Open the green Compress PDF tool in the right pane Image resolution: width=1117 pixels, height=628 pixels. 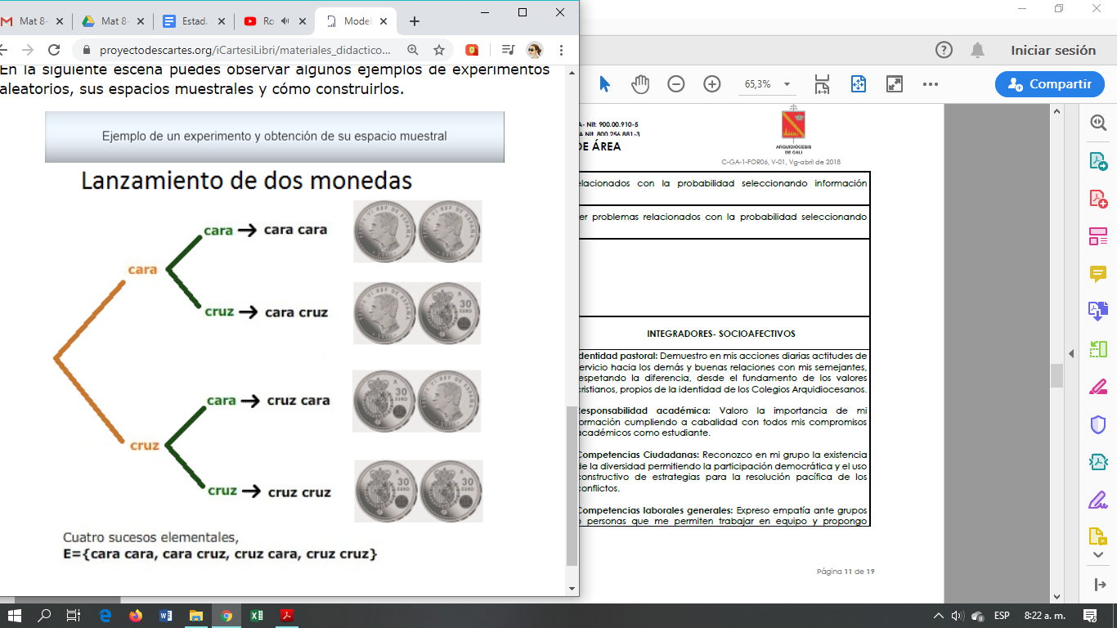[x=1098, y=349]
